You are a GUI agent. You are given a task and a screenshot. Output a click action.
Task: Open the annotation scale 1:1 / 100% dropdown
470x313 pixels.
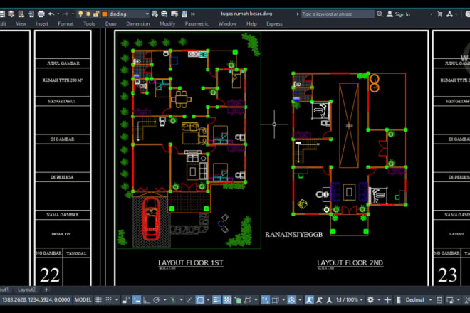point(349,299)
